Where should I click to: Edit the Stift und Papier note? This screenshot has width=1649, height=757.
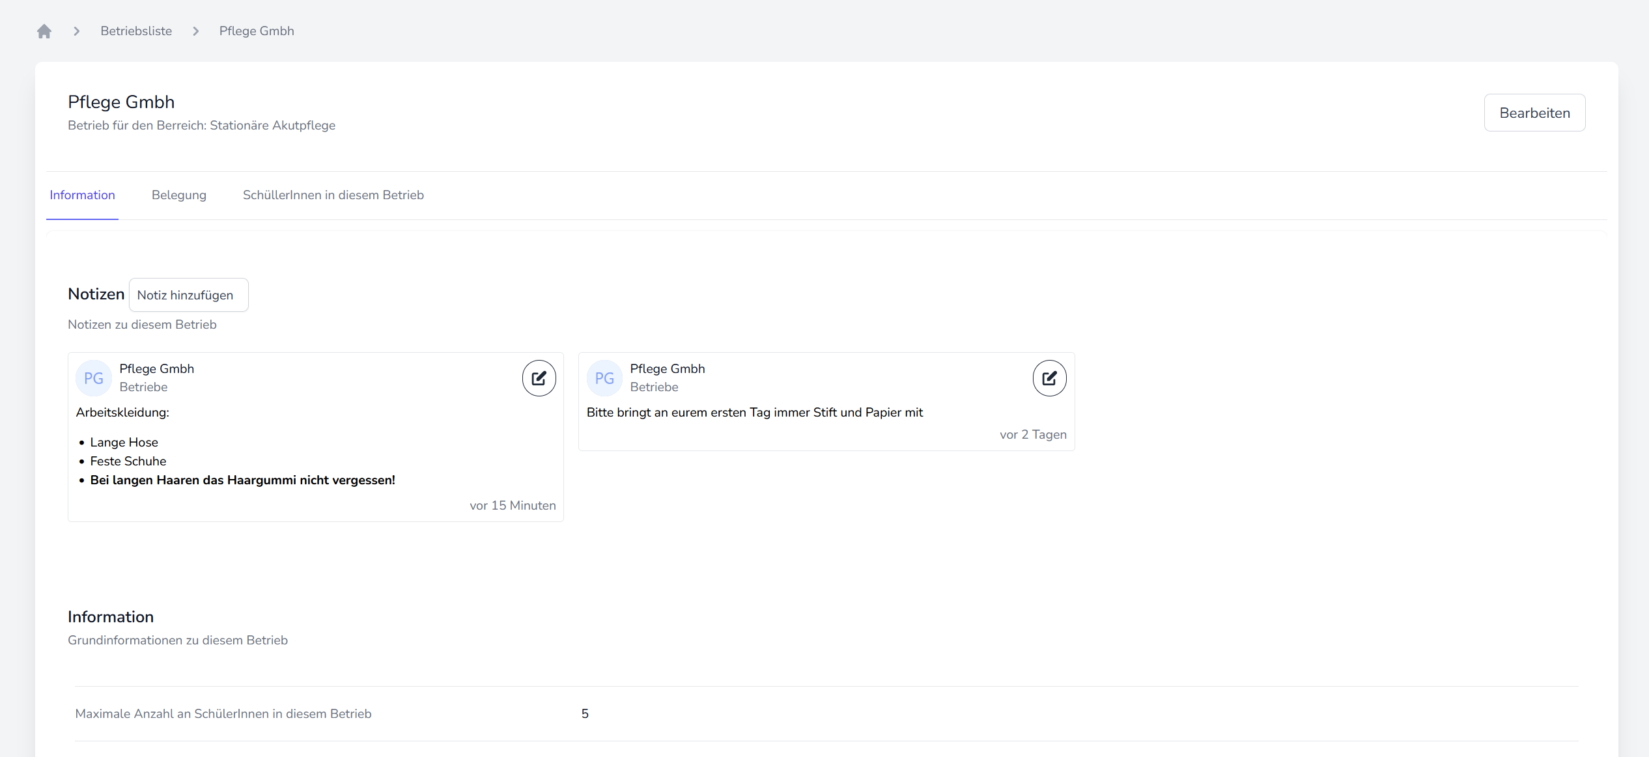coord(1049,378)
